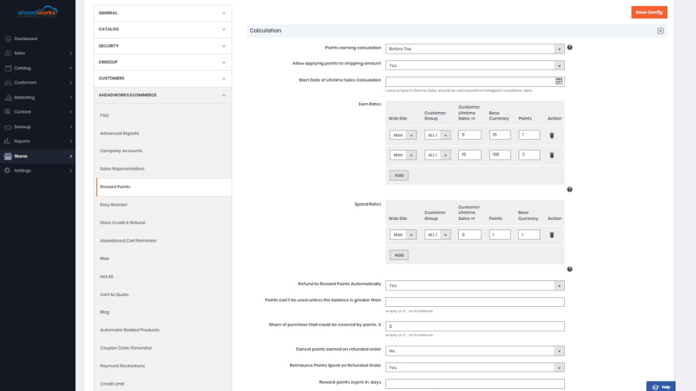Expand the SWISSUP config section
The width and height of the screenshot is (696, 391).
[x=162, y=62]
